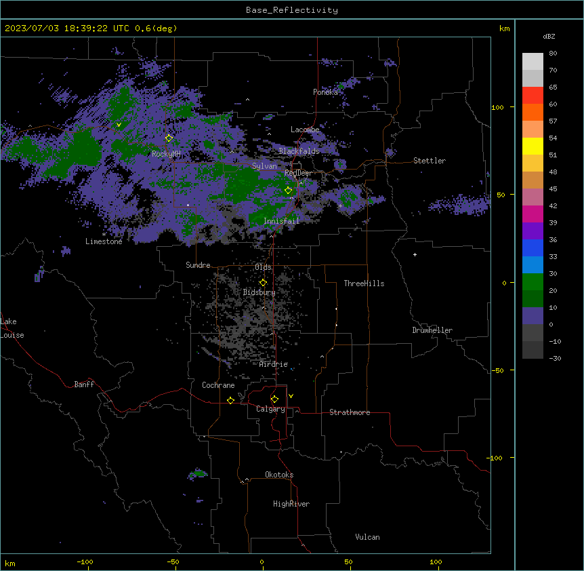Click the Lacombe town label
Image resolution: width=584 pixels, height=571 pixels.
(x=305, y=130)
